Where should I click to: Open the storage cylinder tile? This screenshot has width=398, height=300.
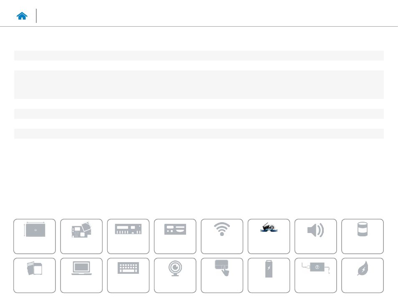coord(363,236)
